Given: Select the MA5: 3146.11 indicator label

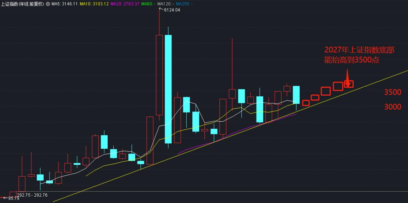Looking at the screenshot, I should coord(64,4).
